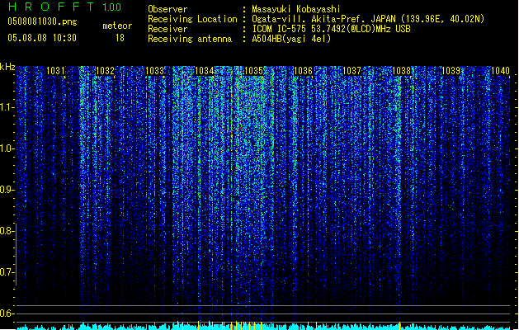Viewport: 519px width, 330px height.
Task: Click antenna value A504HB(yagi 4el)
Action: coord(291,39)
